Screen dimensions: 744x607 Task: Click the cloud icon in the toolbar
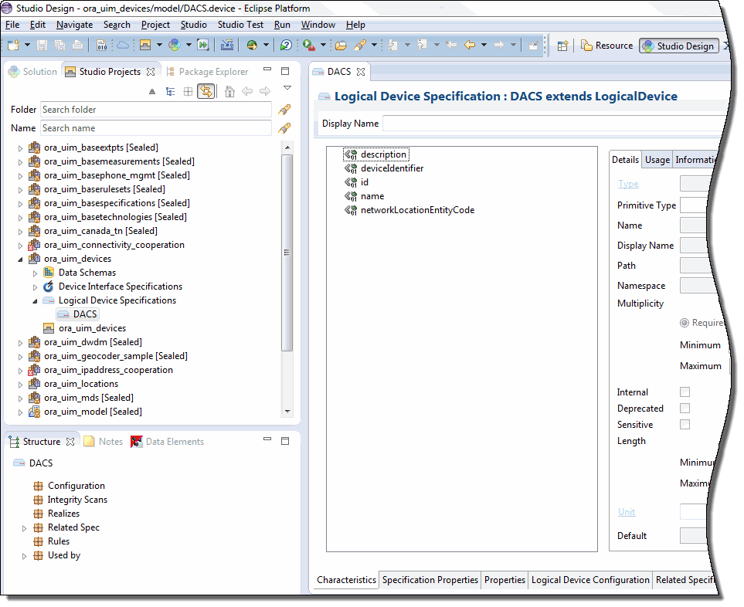pyautogui.click(x=123, y=45)
